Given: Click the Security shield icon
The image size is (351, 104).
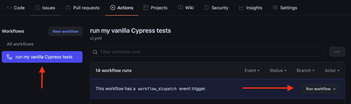Looking at the screenshot, I should tap(207, 8).
